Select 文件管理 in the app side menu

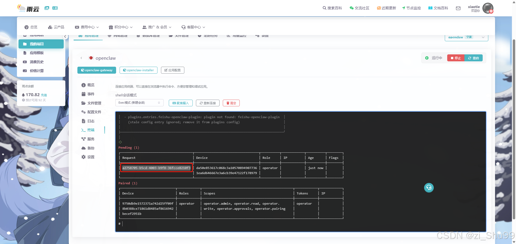coord(94,103)
